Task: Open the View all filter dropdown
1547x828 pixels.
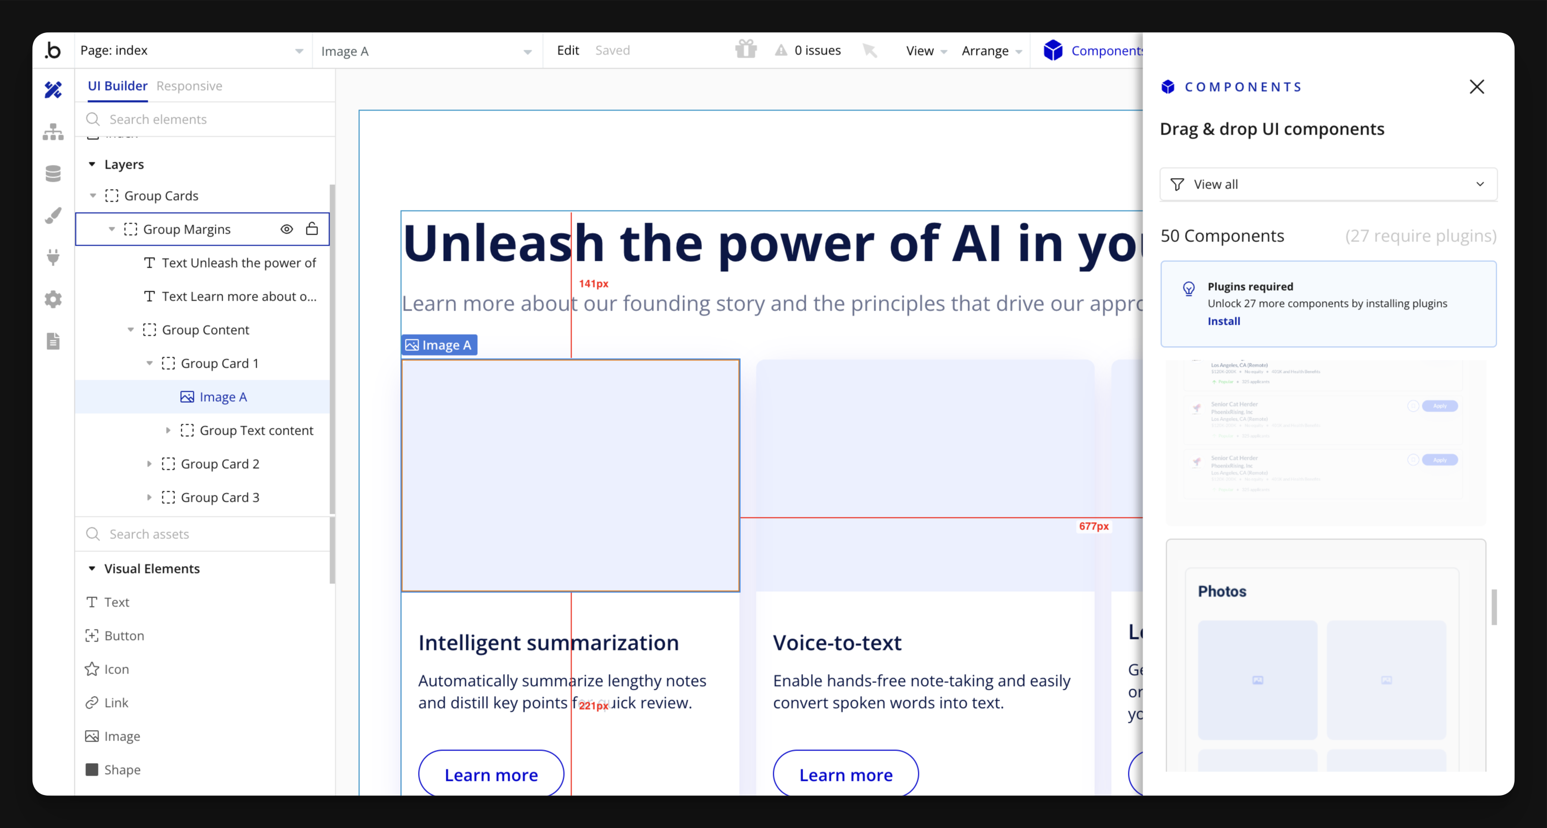Action: 1329,184
